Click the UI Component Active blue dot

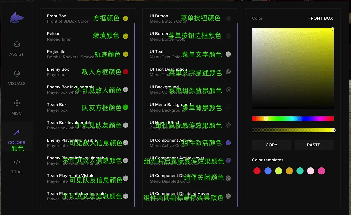[x=228, y=143]
